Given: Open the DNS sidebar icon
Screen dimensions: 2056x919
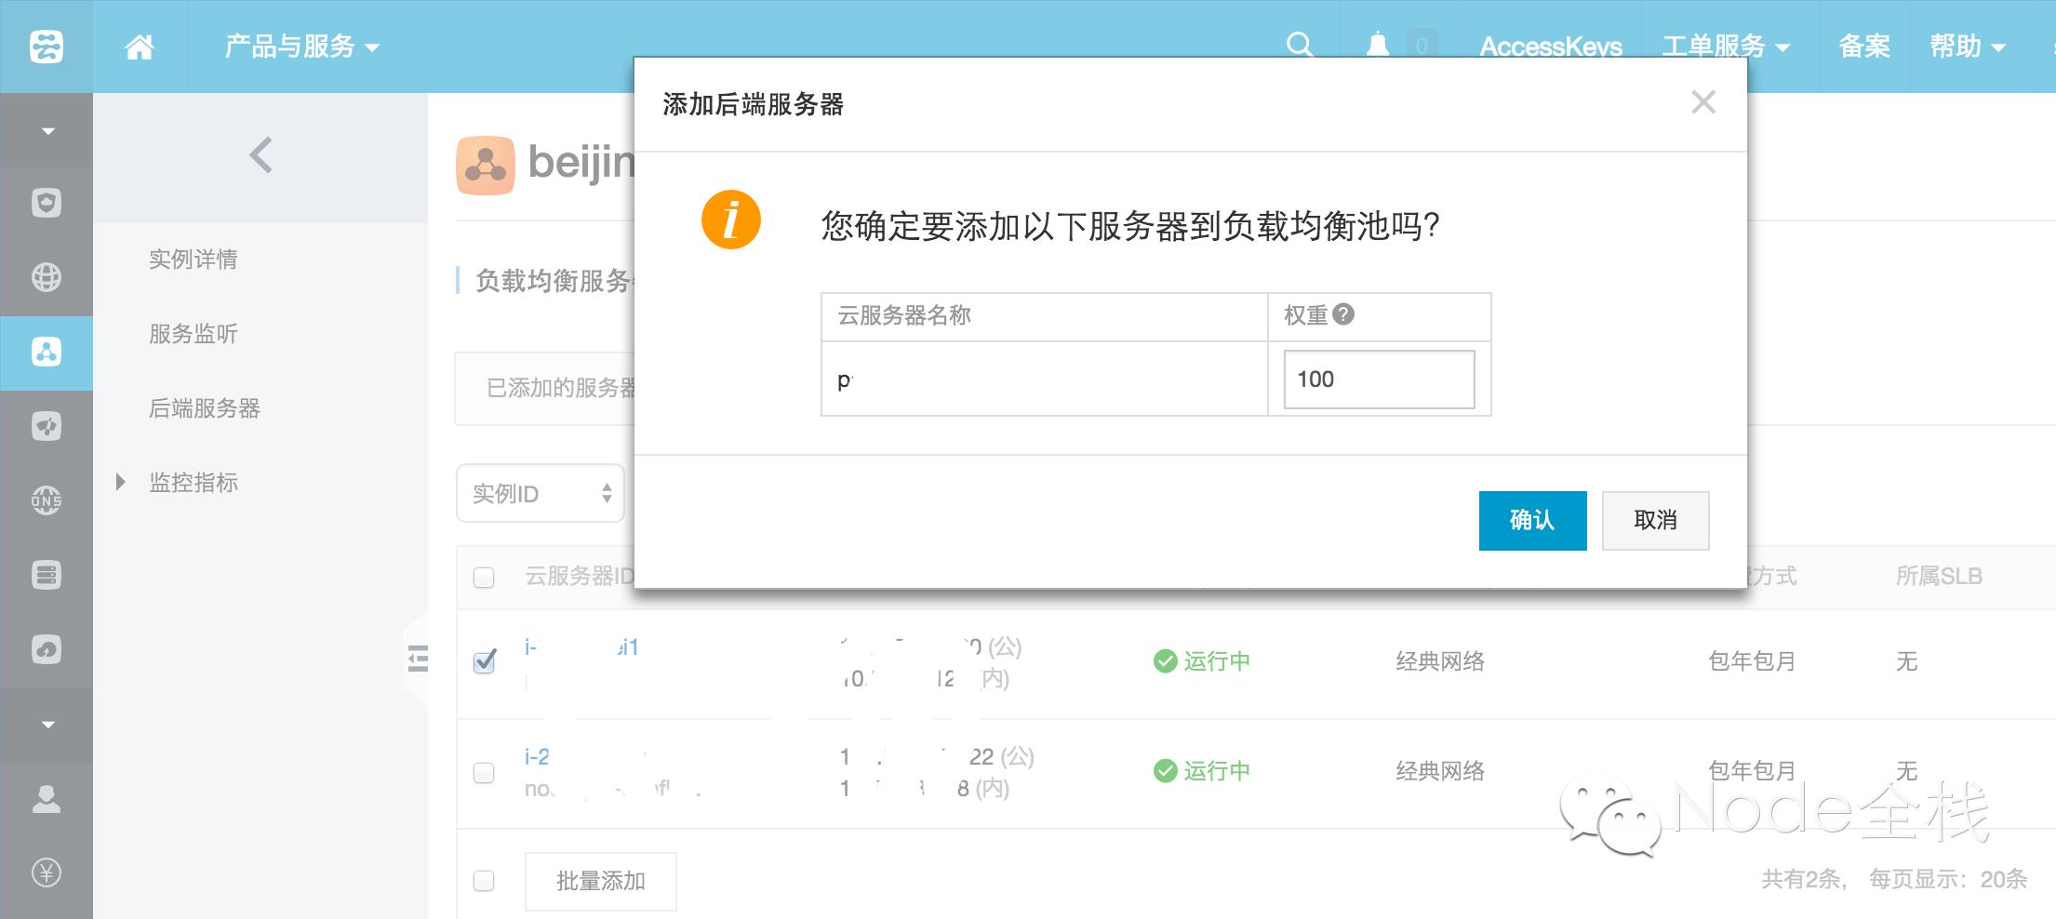Looking at the screenshot, I should (47, 500).
